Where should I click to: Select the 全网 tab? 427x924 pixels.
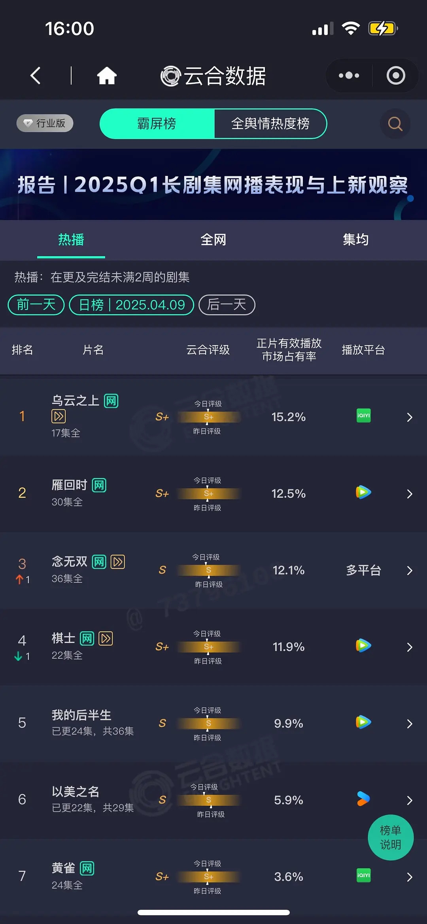point(213,240)
